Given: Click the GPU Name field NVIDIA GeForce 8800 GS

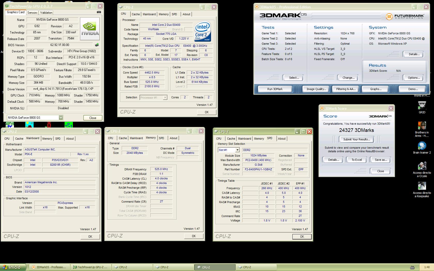Looking at the screenshot, I should point(52,20).
